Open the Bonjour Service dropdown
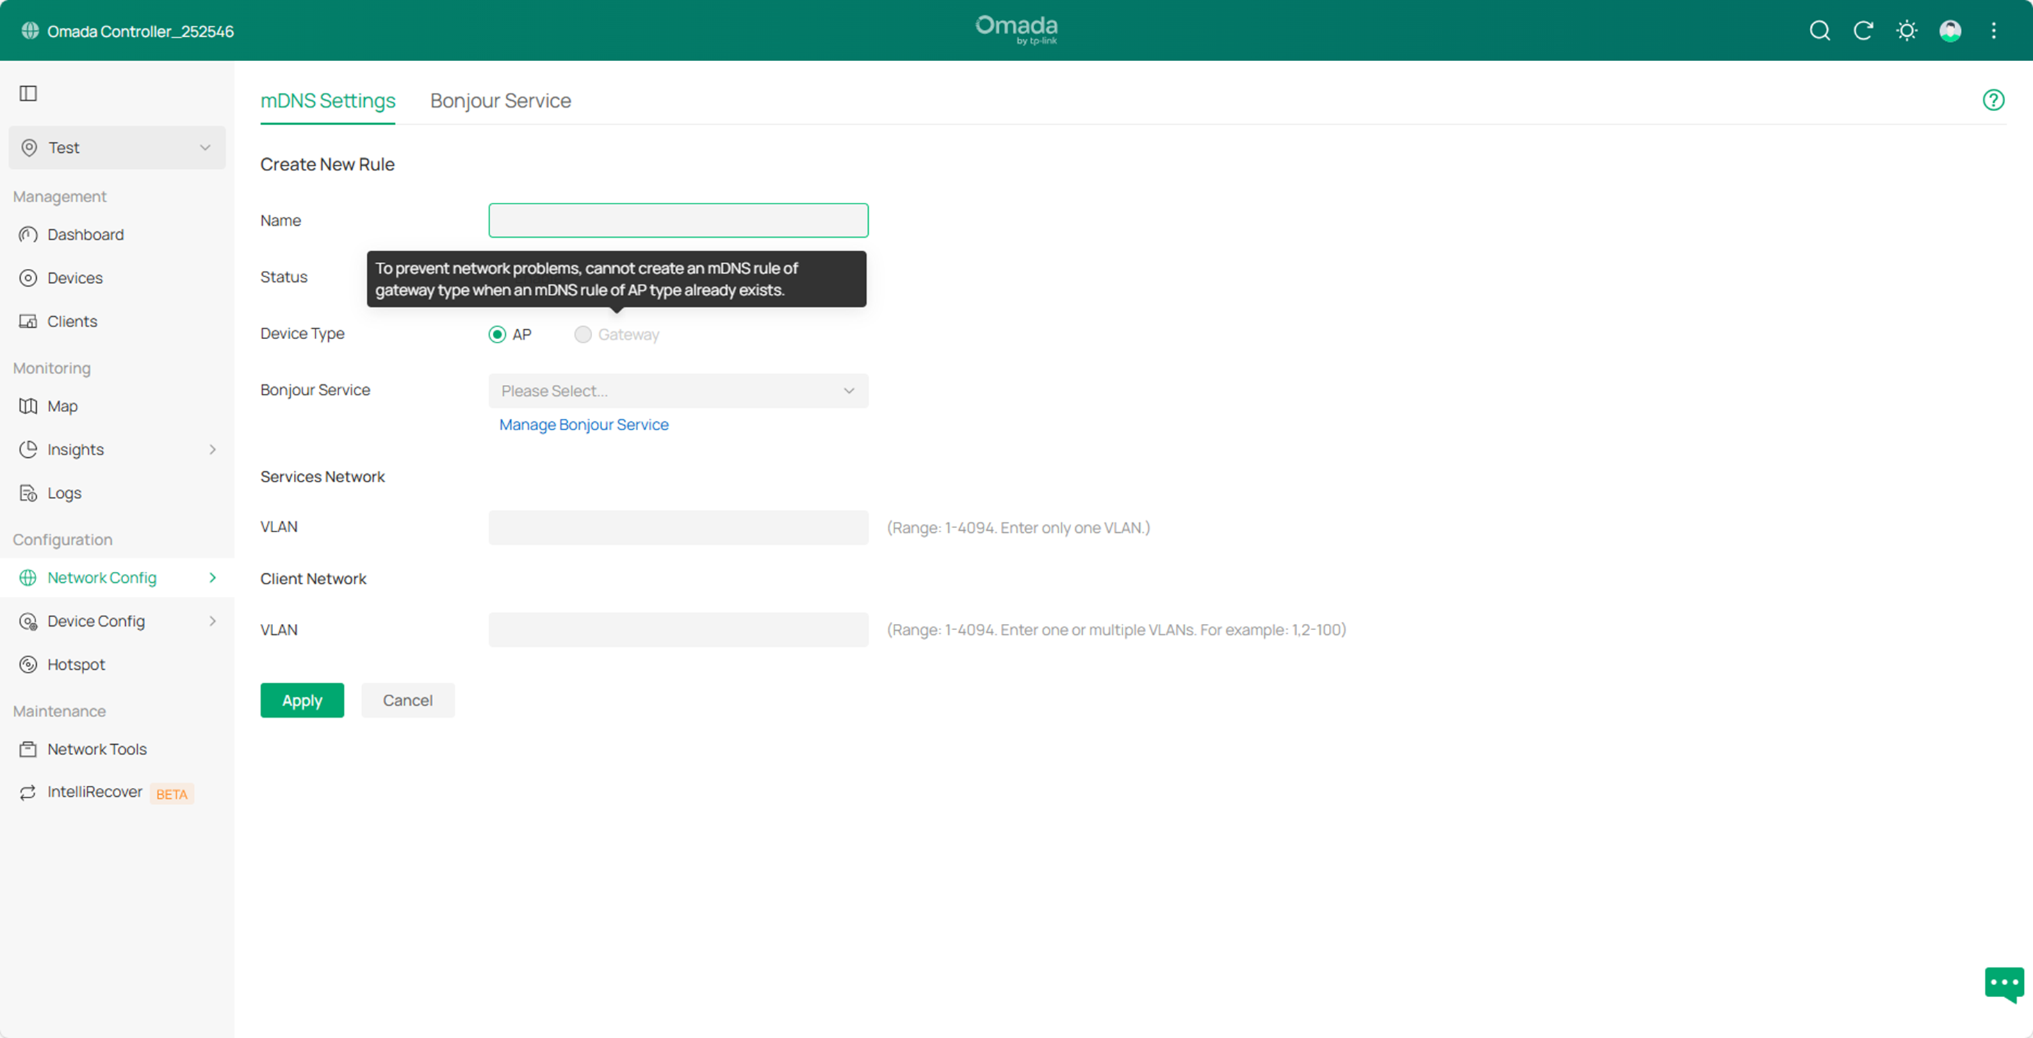This screenshot has width=2033, height=1038. 677,390
